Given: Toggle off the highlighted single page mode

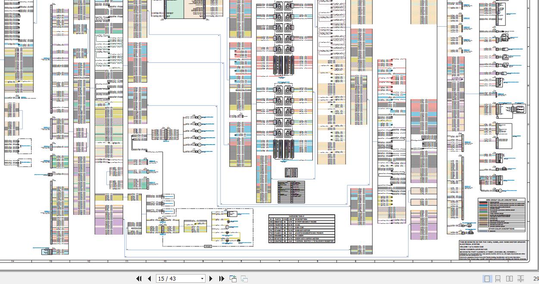Looking at the screenshot, I should tap(487, 279).
